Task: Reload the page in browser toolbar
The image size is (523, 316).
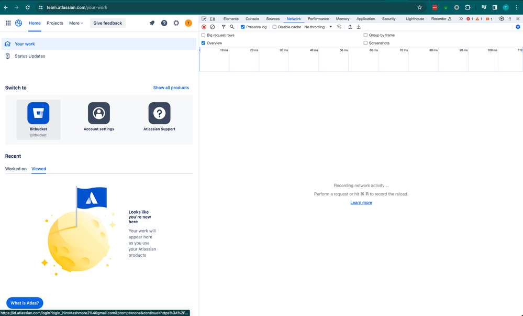Action: (28, 7)
